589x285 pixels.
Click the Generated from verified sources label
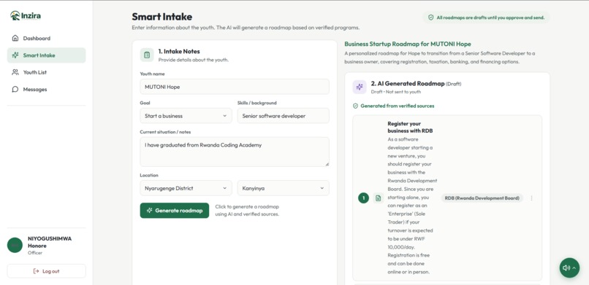point(397,106)
